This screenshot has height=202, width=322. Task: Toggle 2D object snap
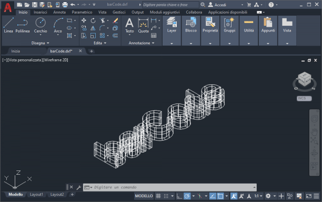[x=220, y=196]
